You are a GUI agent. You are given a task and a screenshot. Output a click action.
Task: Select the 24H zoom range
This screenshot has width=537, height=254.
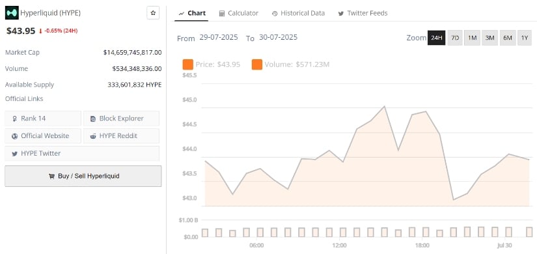tap(436, 38)
